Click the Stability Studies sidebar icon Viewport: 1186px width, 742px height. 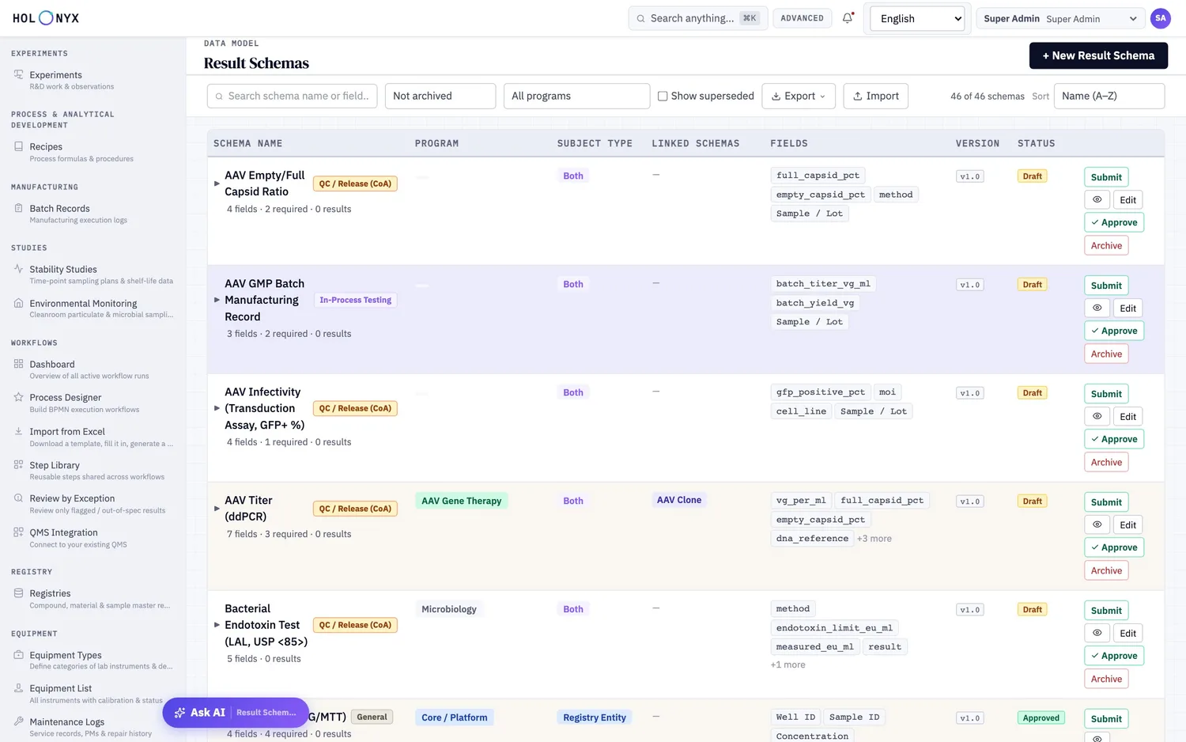point(18,269)
